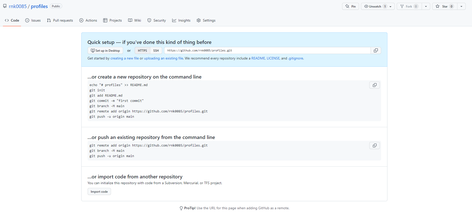
Task: Open the profiles repository link
Action: pos(39,6)
